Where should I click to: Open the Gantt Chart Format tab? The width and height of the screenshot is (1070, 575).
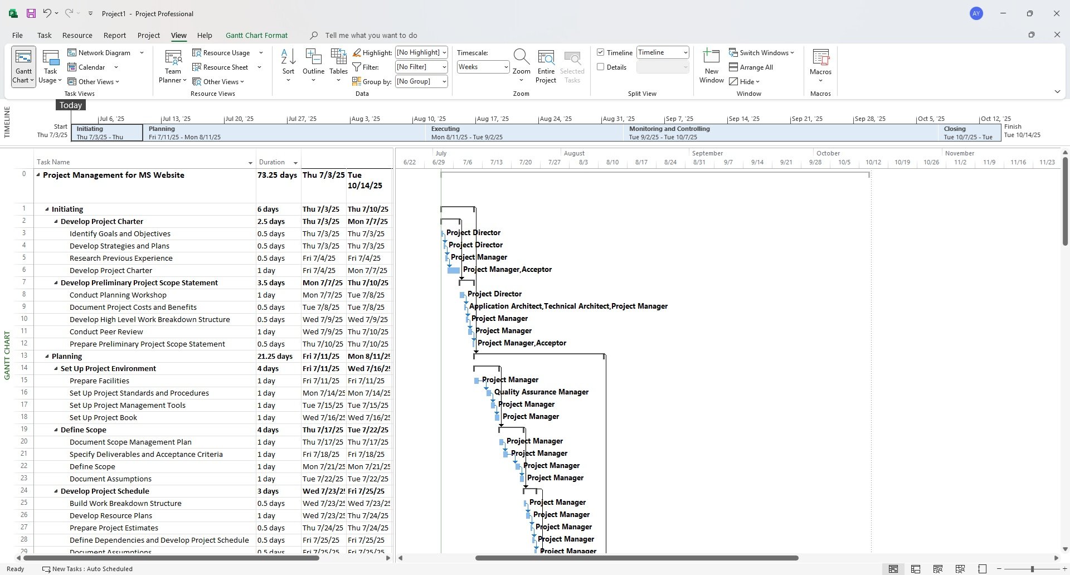[256, 35]
